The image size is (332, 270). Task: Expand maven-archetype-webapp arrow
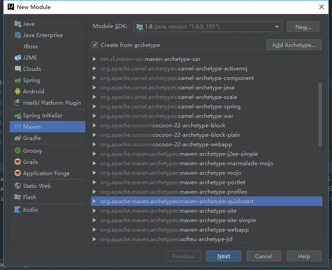[95, 230]
